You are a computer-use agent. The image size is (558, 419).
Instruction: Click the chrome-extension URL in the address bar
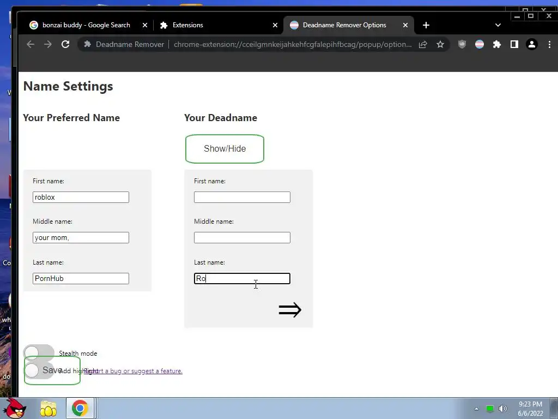[293, 45]
